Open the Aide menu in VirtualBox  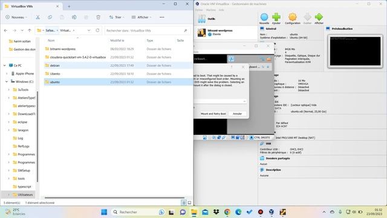[221, 10]
